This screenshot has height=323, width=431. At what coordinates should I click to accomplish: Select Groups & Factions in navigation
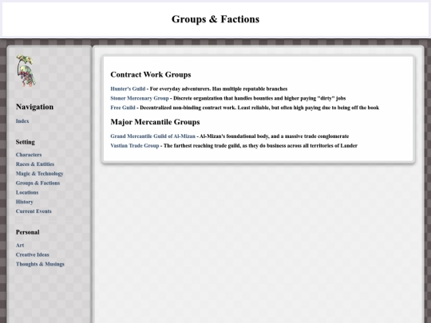[38, 183]
